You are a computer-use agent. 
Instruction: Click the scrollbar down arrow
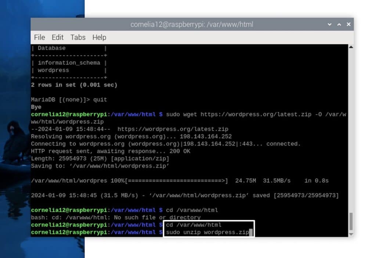[x=351, y=234]
